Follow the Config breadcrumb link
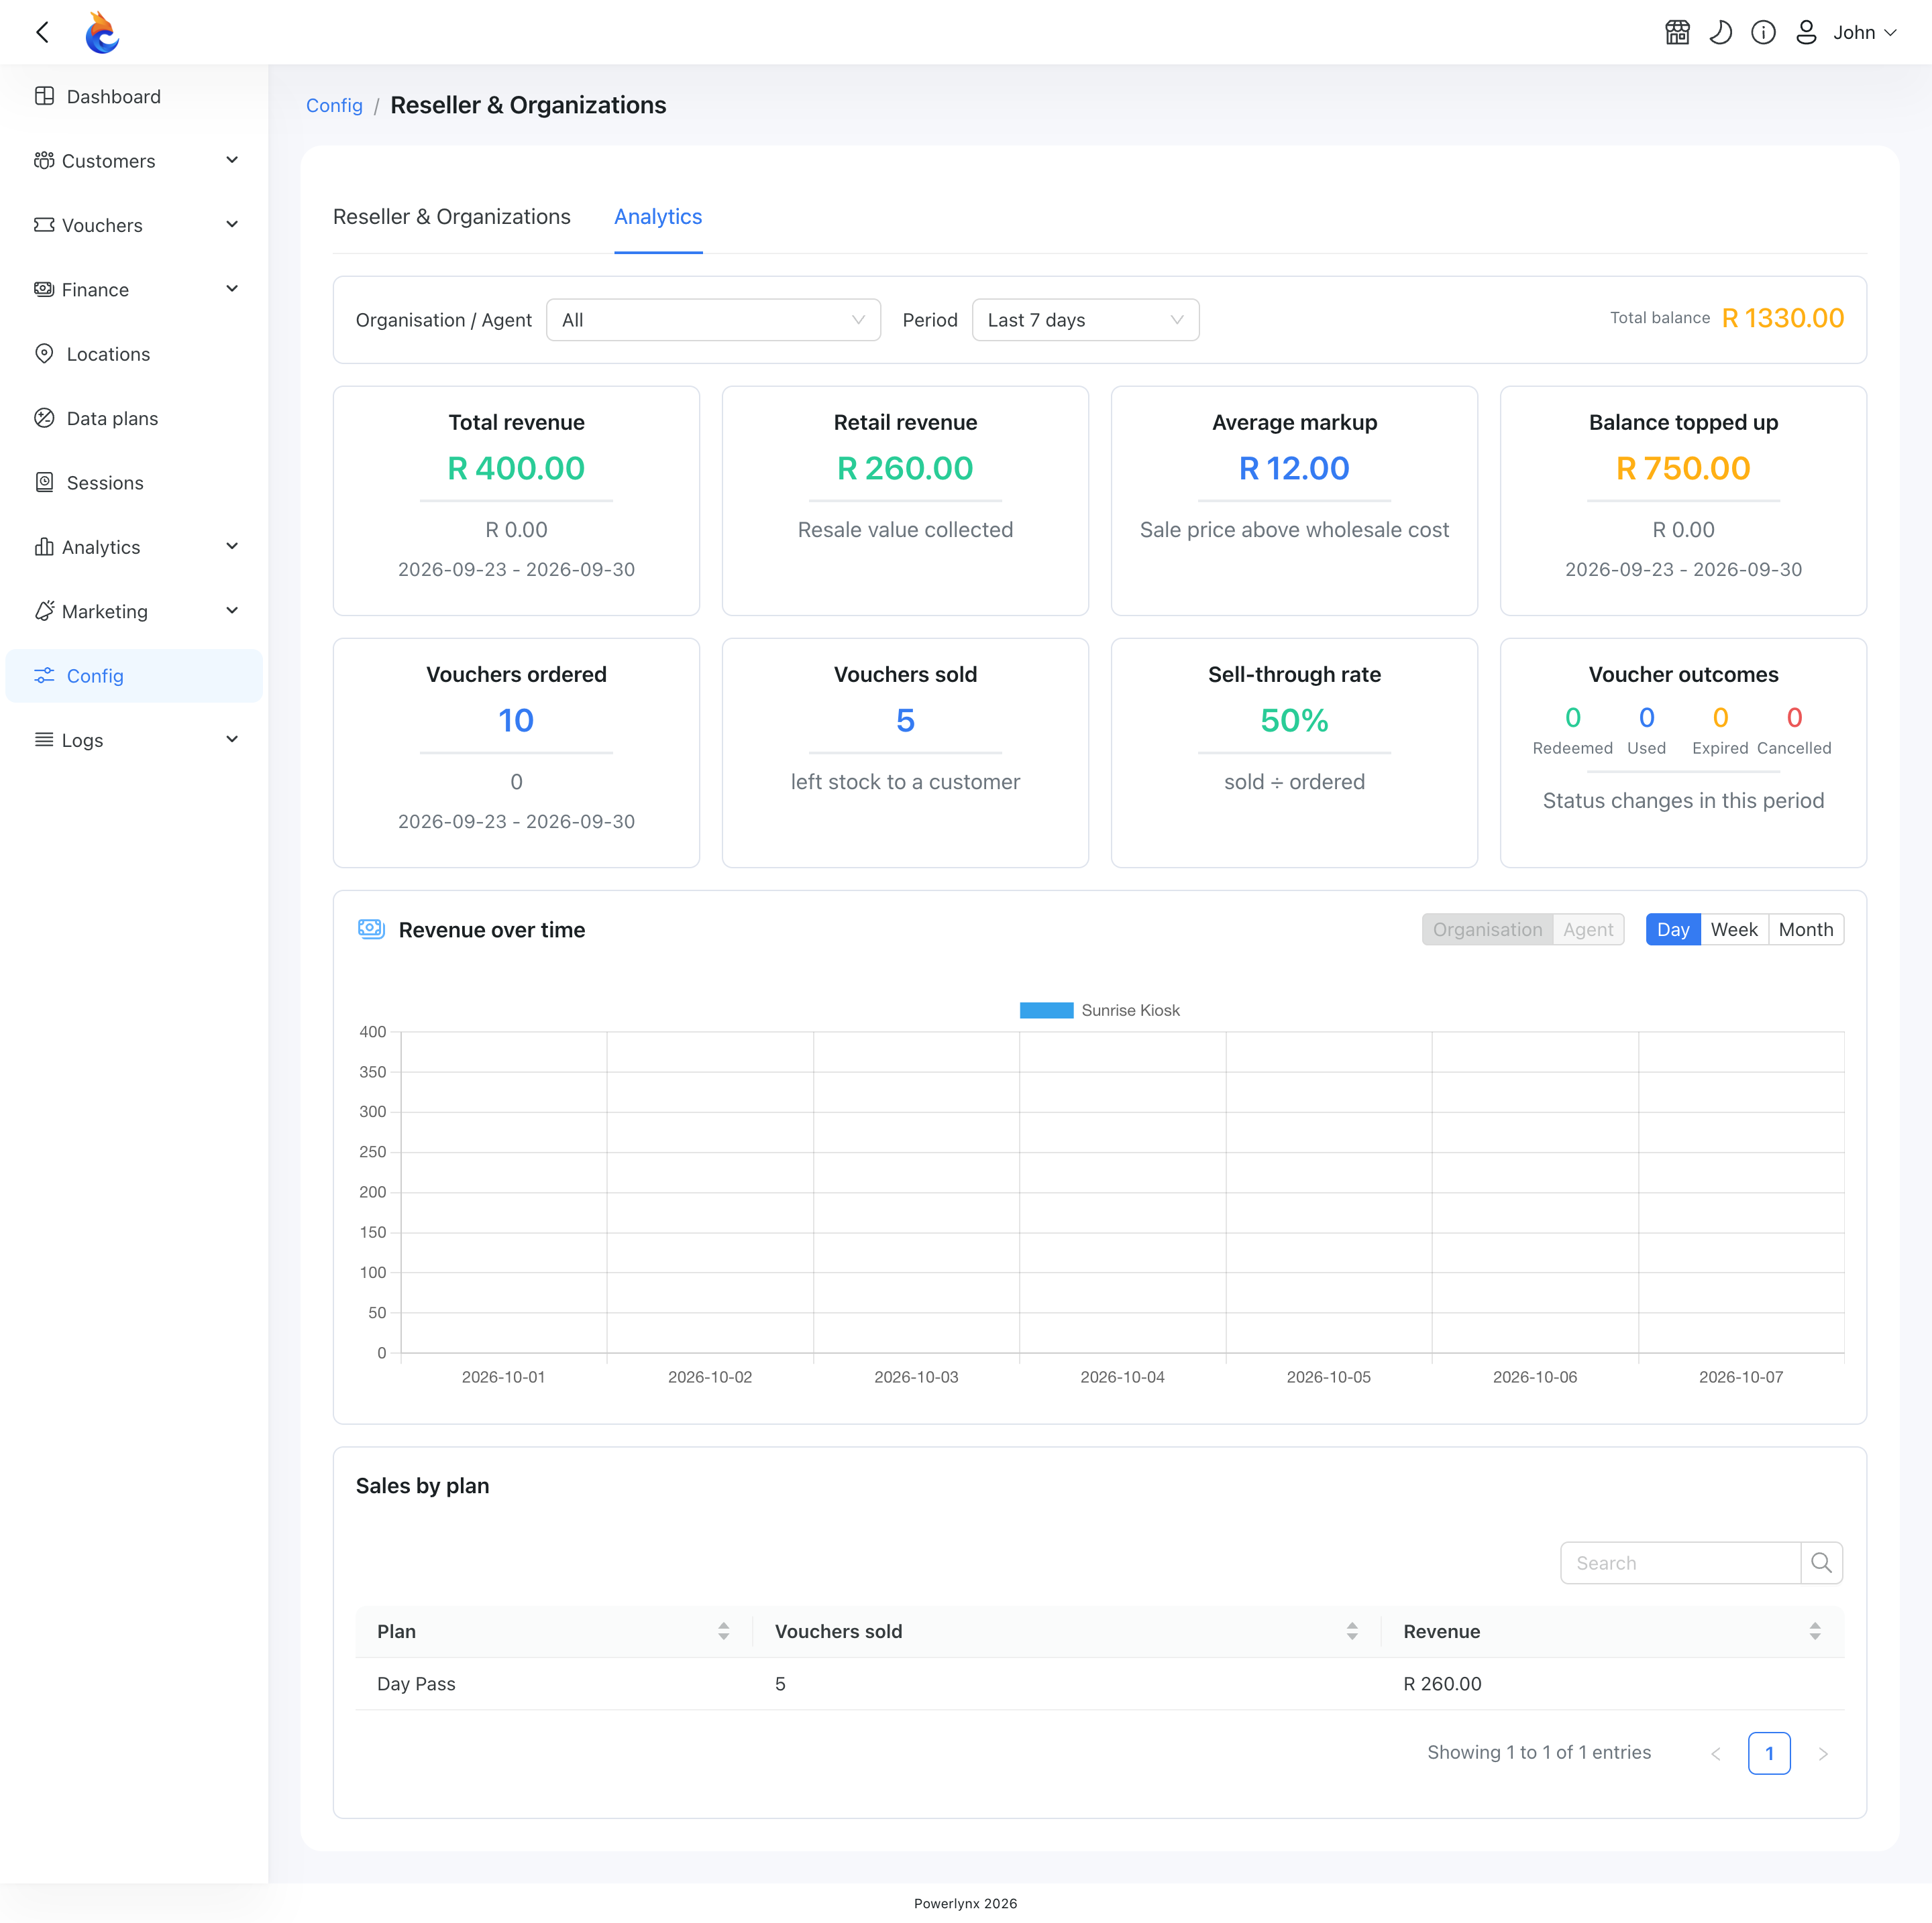 click(334, 106)
